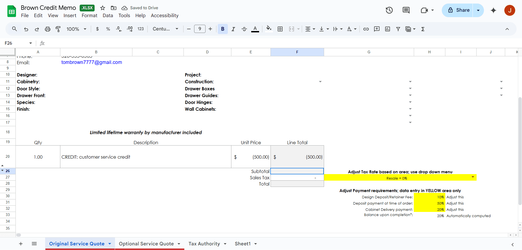The image size is (522, 250).
Task: Add a new sheet with plus button
Action: point(21,244)
